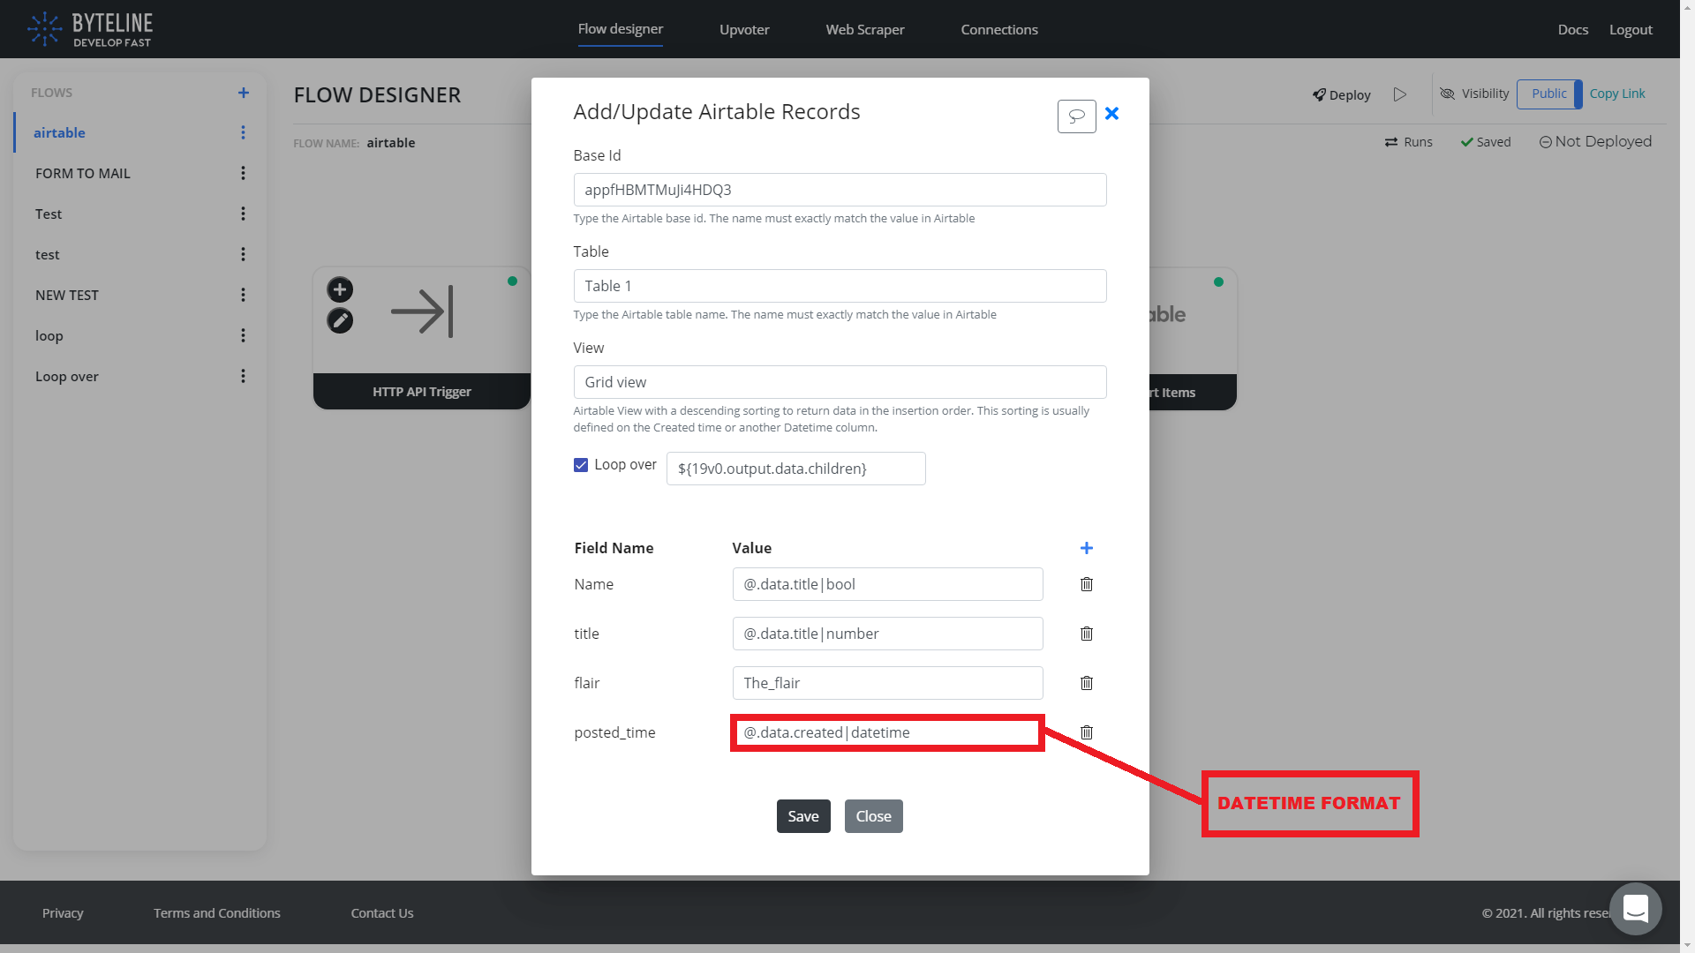The height and width of the screenshot is (953, 1695).
Task: Select the NEW TEST flow
Action: coord(67,295)
